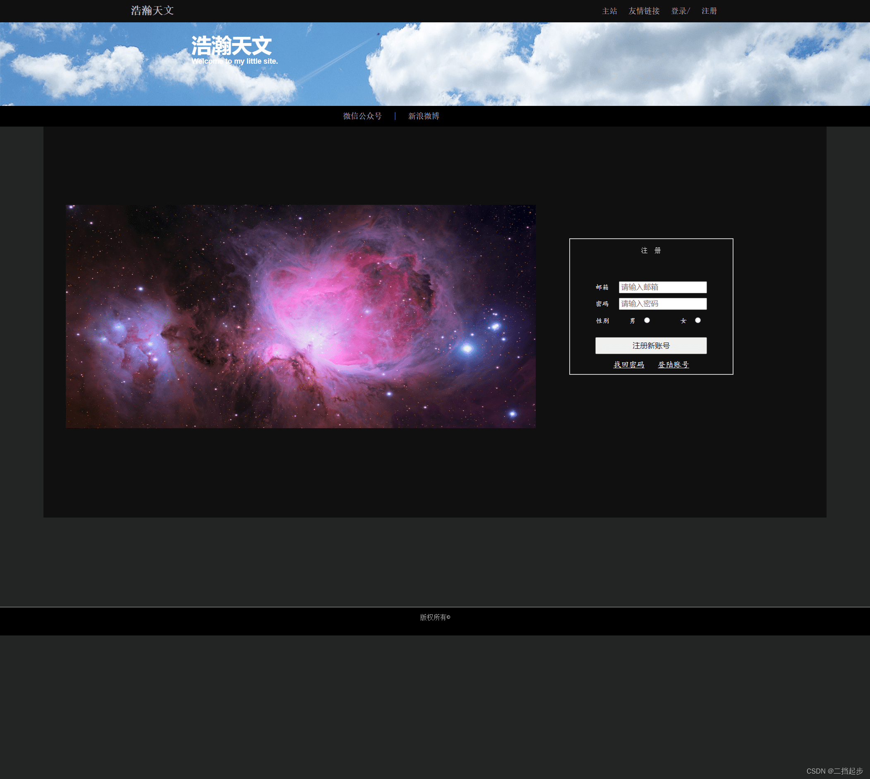
Task: Click the 浩瀚天文 site title in top bar
Action: 152,11
